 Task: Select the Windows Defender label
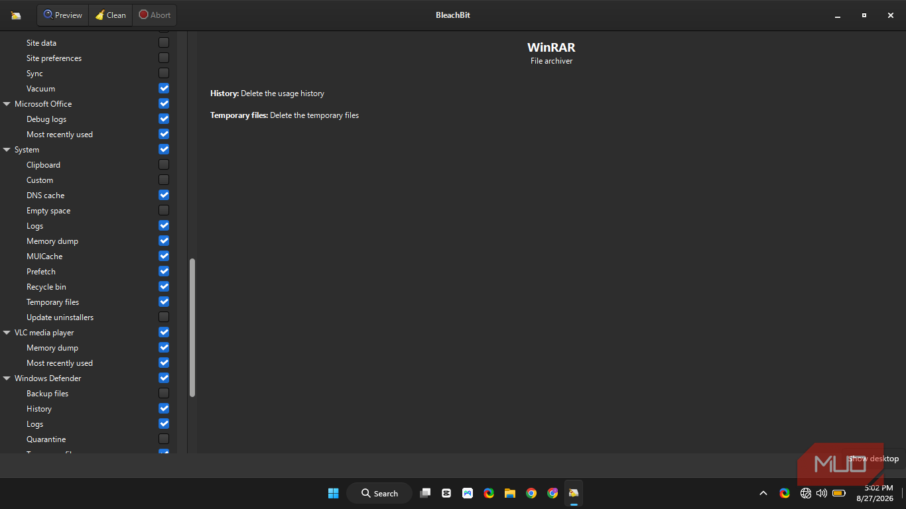click(48, 378)
